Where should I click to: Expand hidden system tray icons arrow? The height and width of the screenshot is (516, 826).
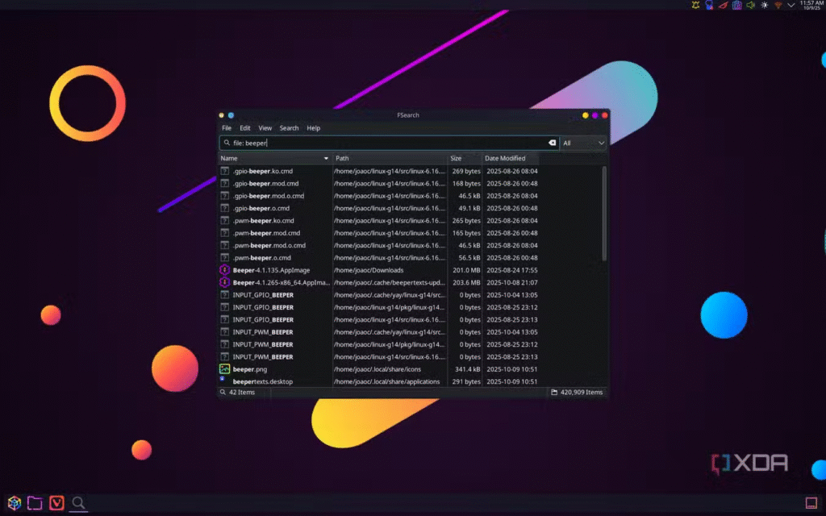[x=791, y=5]
